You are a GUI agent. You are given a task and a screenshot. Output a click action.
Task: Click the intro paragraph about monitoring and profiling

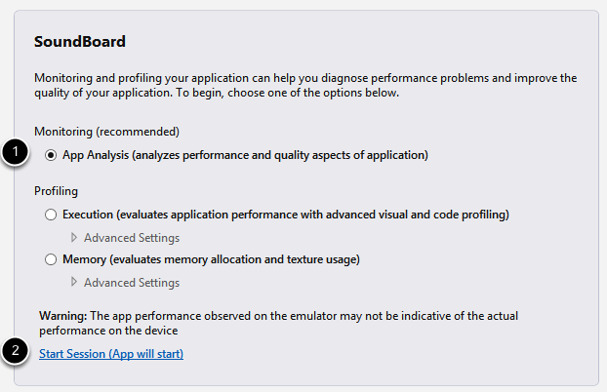coord(305,86)
